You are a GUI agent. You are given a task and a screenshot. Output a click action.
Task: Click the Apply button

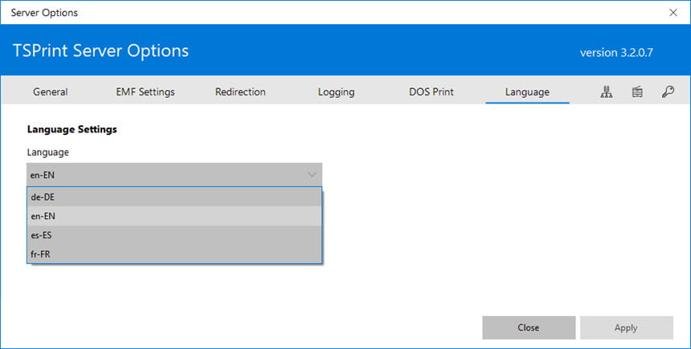626,327
